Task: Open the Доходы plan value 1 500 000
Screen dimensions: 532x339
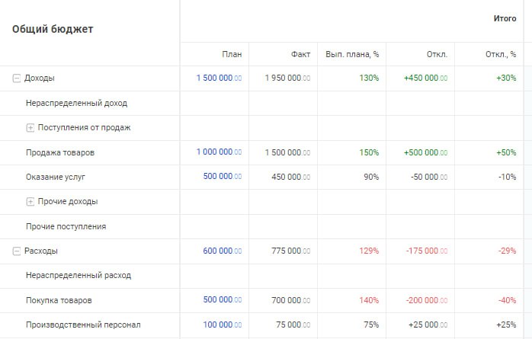Action: coord(219,78)
